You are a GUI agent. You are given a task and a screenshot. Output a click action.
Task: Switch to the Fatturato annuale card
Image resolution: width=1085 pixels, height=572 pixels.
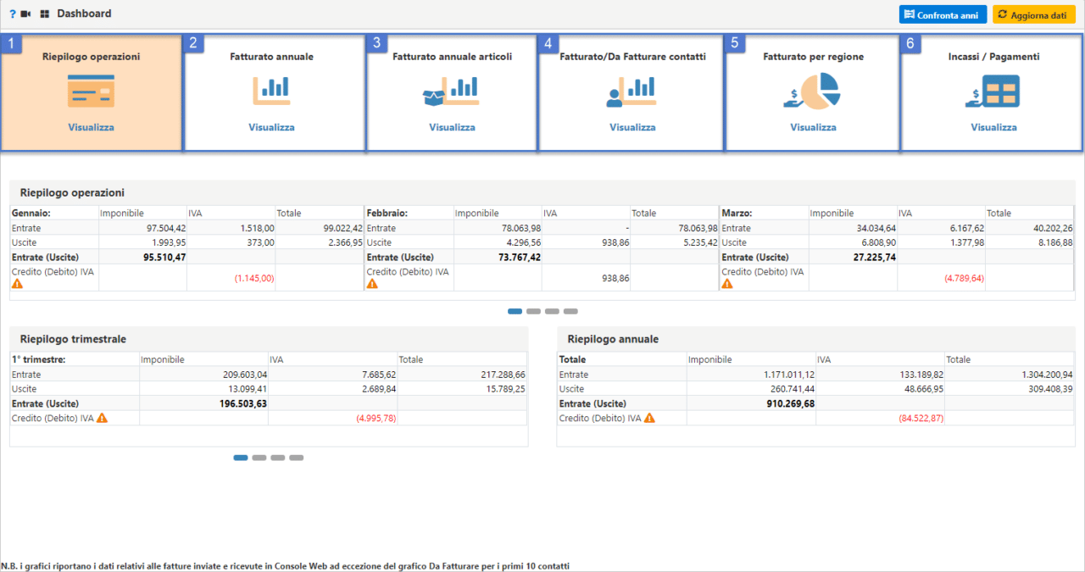click(273, 93)
